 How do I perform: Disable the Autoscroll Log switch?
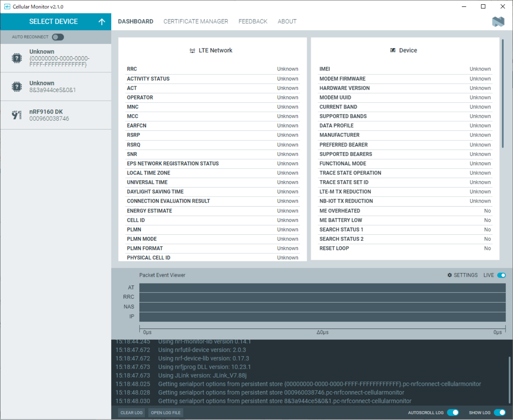coord(453,413)
